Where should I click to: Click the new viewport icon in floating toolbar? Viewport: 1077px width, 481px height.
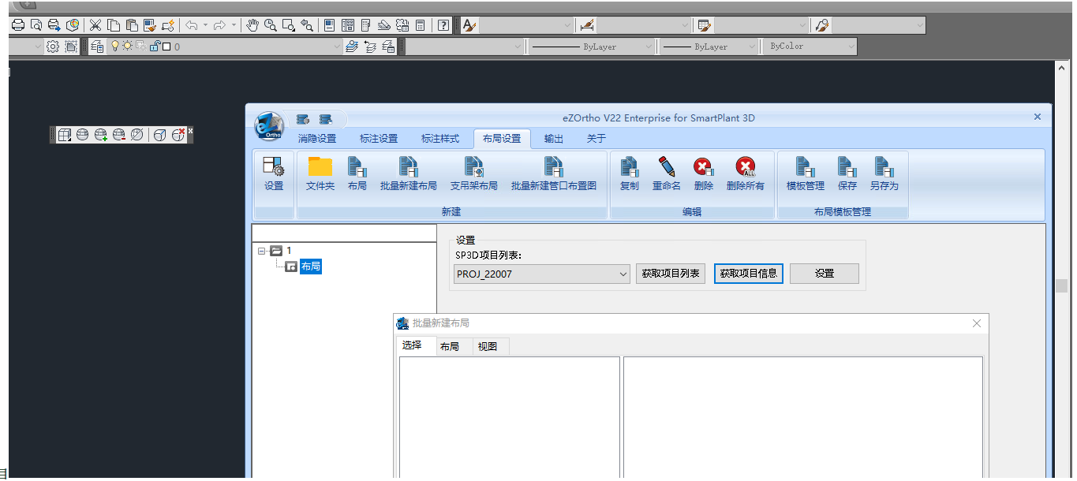(65, 135)
